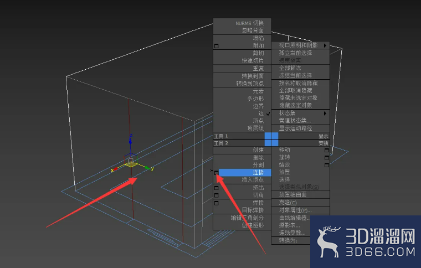The image size is (421, 268).
Task: Expand the 视口照明和阴影 submenu arrow
Action: (x=325, y=45)
